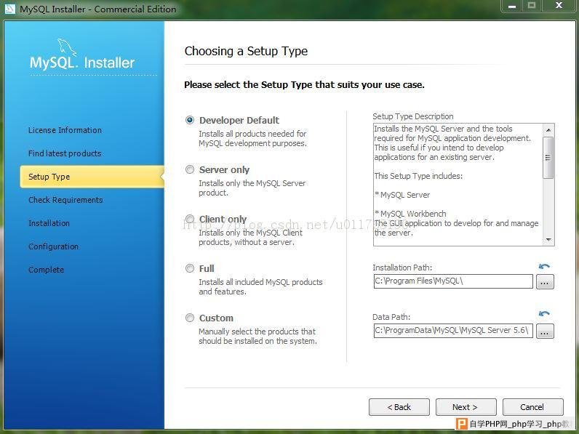579x434 pixels.
Task: Reset Data Path with the undo arrow
Action: (x=544, y=314)
